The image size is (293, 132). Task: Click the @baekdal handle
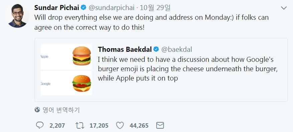pyautogui.click(x=177, y=49)
